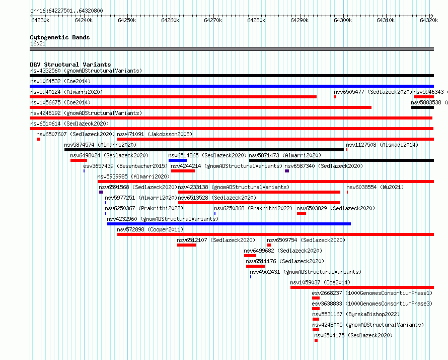Viewport: 448px width, 360px height.
Task: Click nsv6504175 (Sedlazeck2020) label
Action: [353, 335]
